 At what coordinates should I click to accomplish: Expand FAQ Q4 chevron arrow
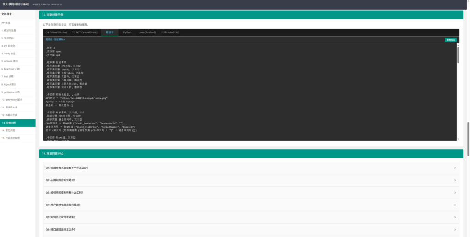click(x=455, y=205)
